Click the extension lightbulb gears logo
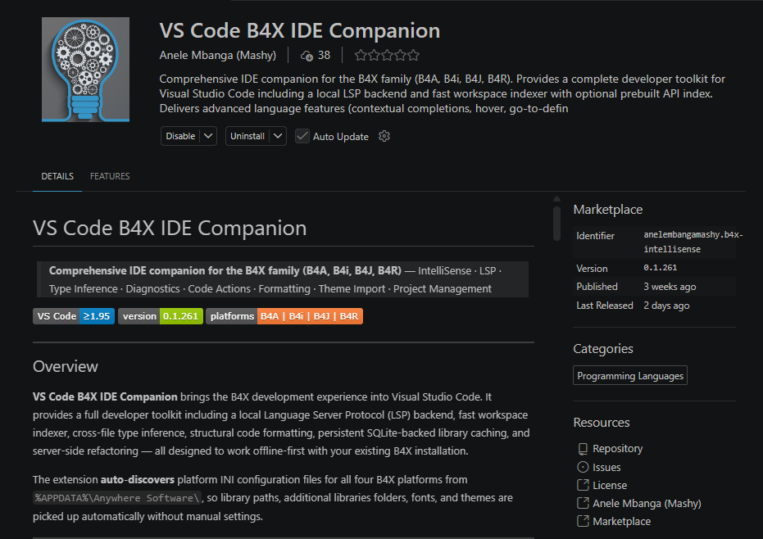This screenshot has height=539, width=763. pos(85,70)
